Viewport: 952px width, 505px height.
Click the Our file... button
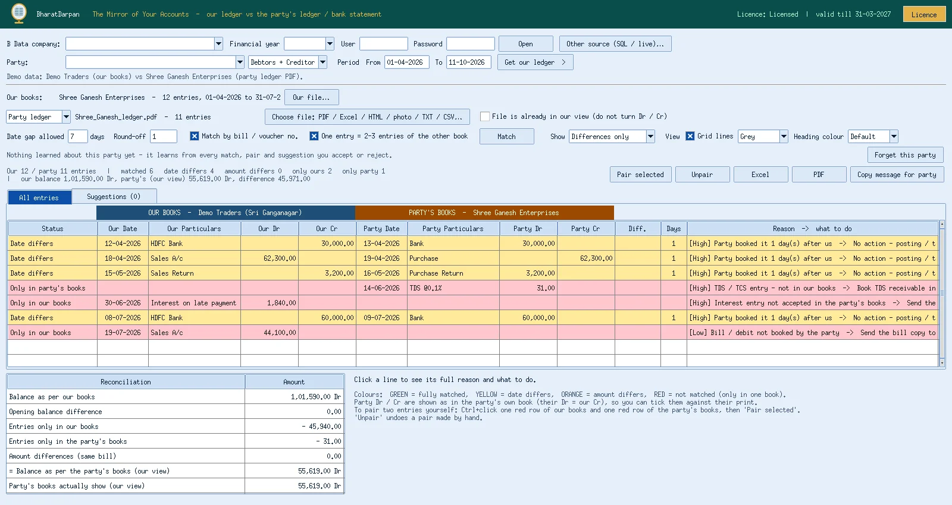312,97
